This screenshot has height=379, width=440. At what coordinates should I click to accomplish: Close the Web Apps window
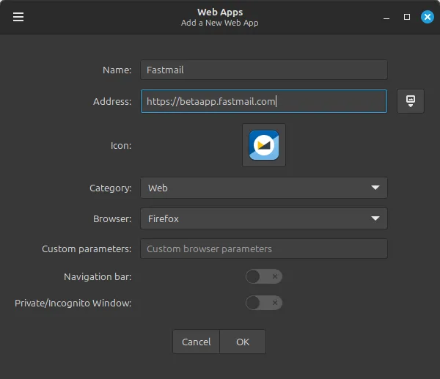click(x=427, y=17)
